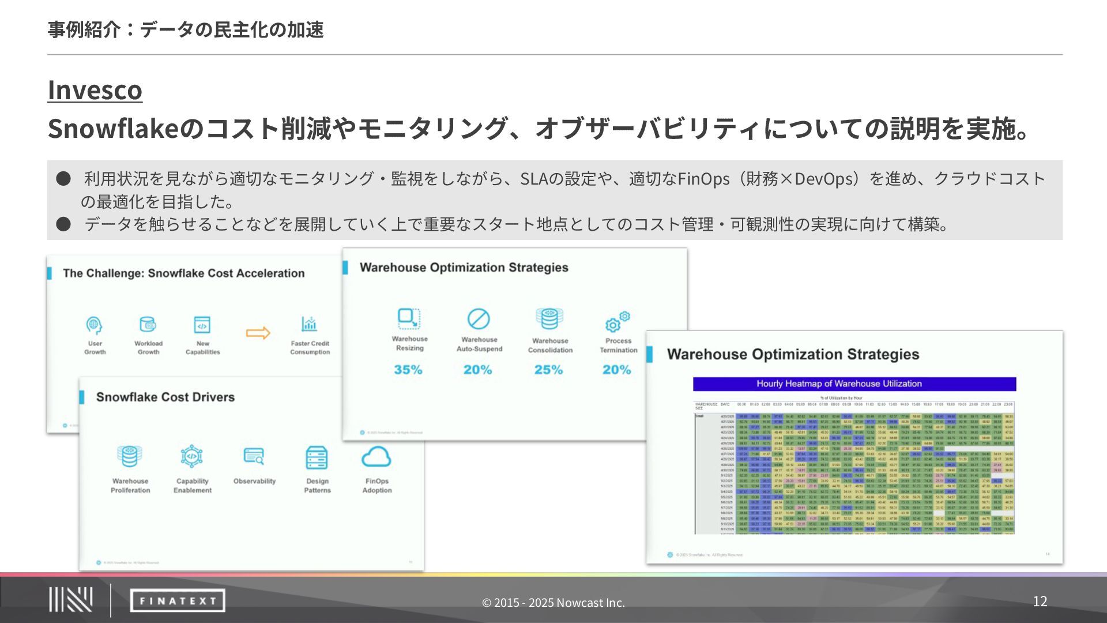1107x623 pixels.
Task: Click the FinOps Adoption cloud icon
Action: (376, 457)
